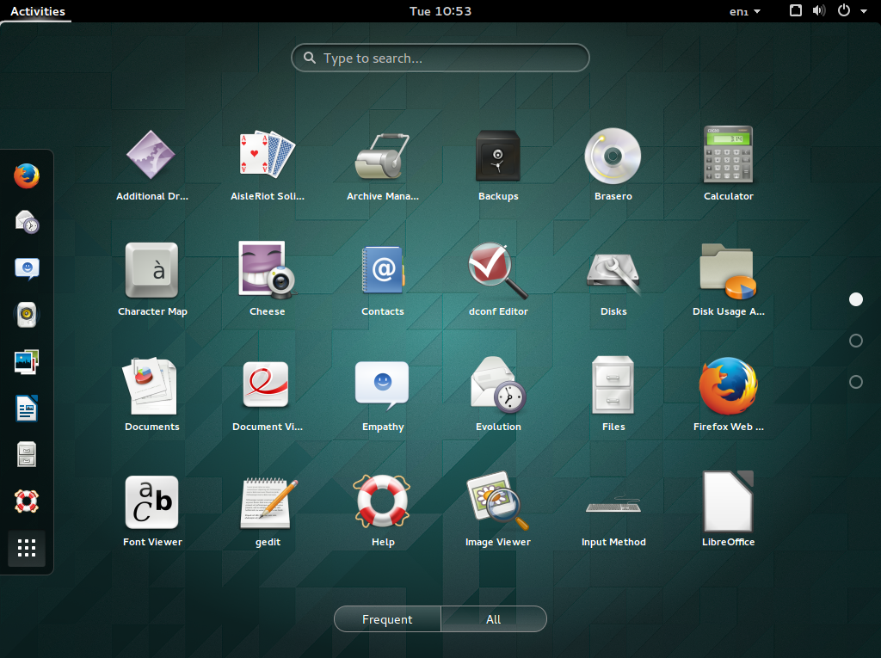Open Font Viewer

click(x=152, y=501)
